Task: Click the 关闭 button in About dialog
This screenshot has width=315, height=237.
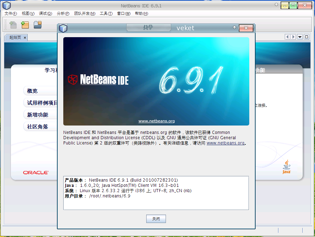Action: [x=156, y=219]
